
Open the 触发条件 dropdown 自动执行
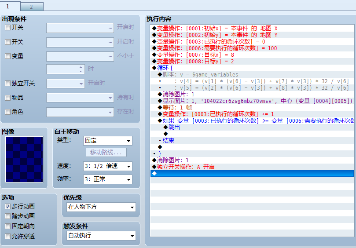(101, 236)
